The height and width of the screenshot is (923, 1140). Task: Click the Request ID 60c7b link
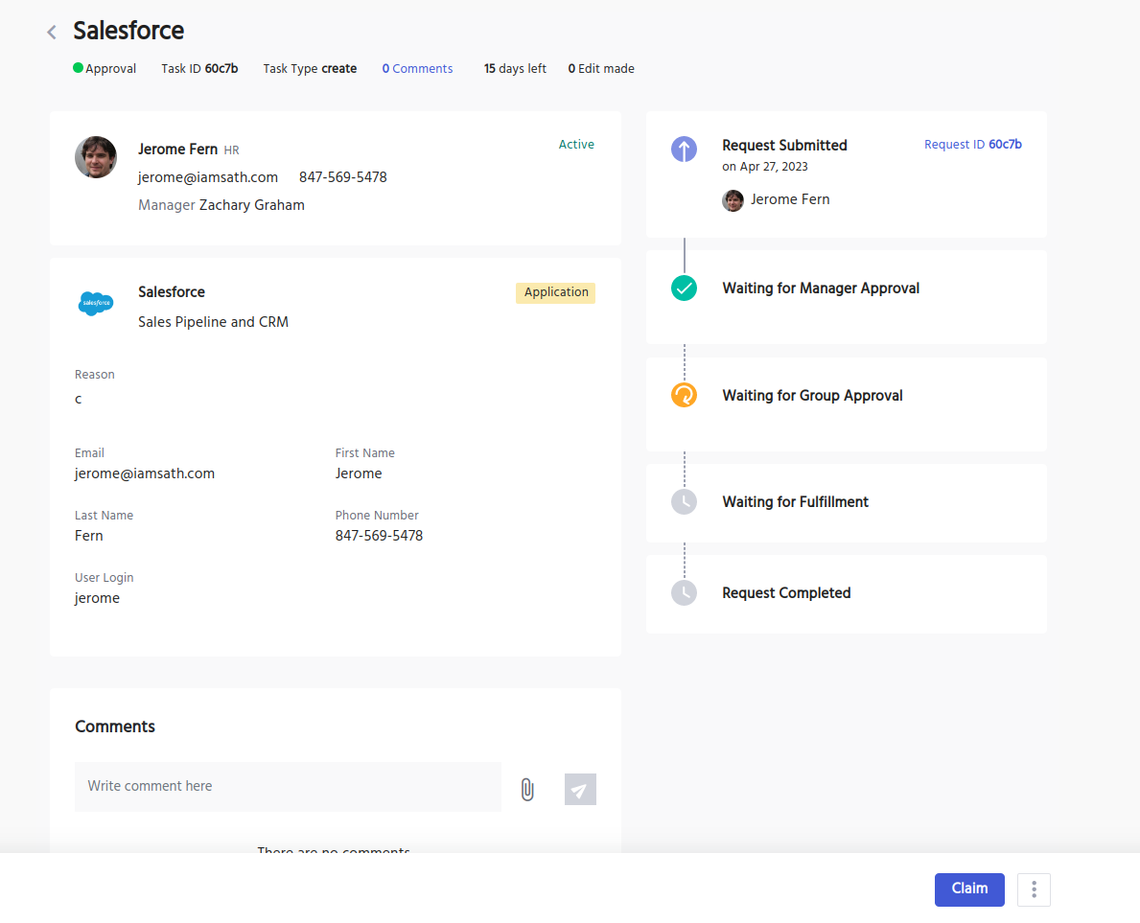click(972, 145)
